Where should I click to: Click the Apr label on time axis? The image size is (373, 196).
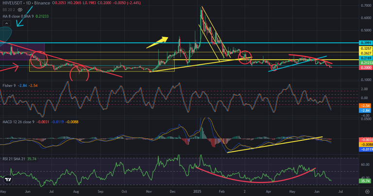(x=269, y=191)
